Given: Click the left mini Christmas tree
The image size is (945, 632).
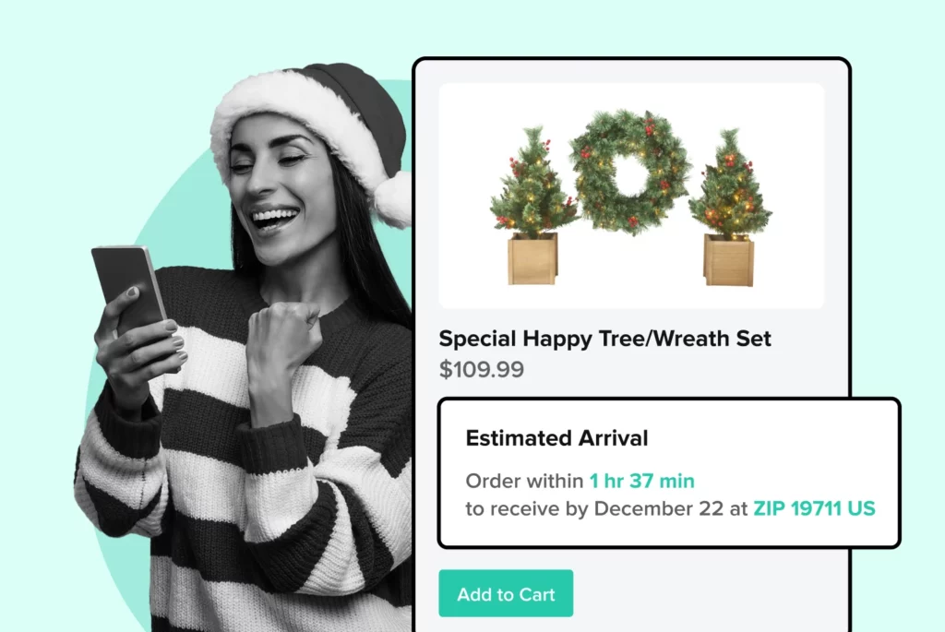Looking at the screenshot, I should 532,181.
